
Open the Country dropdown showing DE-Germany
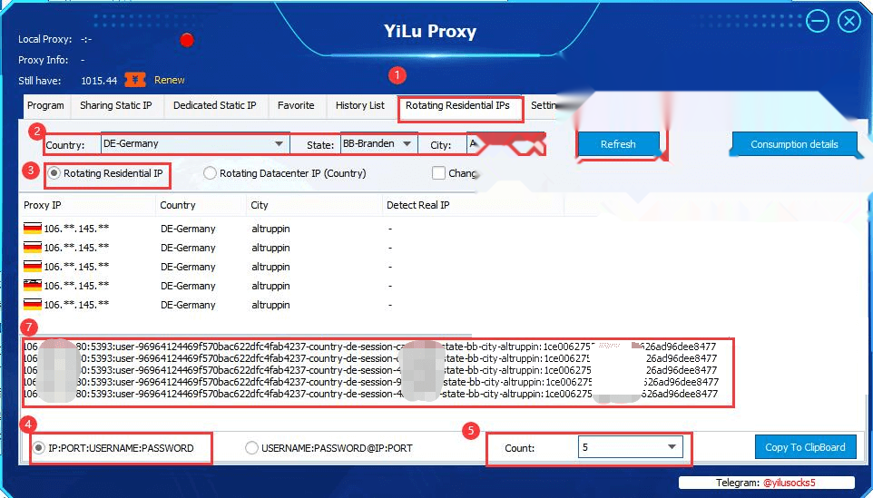195,143
